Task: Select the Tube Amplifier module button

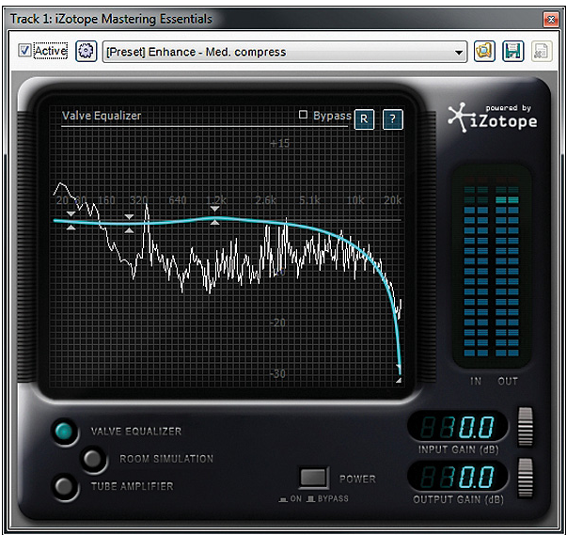Action: pyautogui.click(x=64, y=486)
